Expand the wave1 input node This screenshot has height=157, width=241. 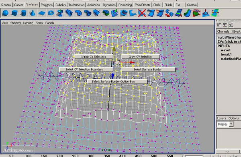(x=226, y=50)
